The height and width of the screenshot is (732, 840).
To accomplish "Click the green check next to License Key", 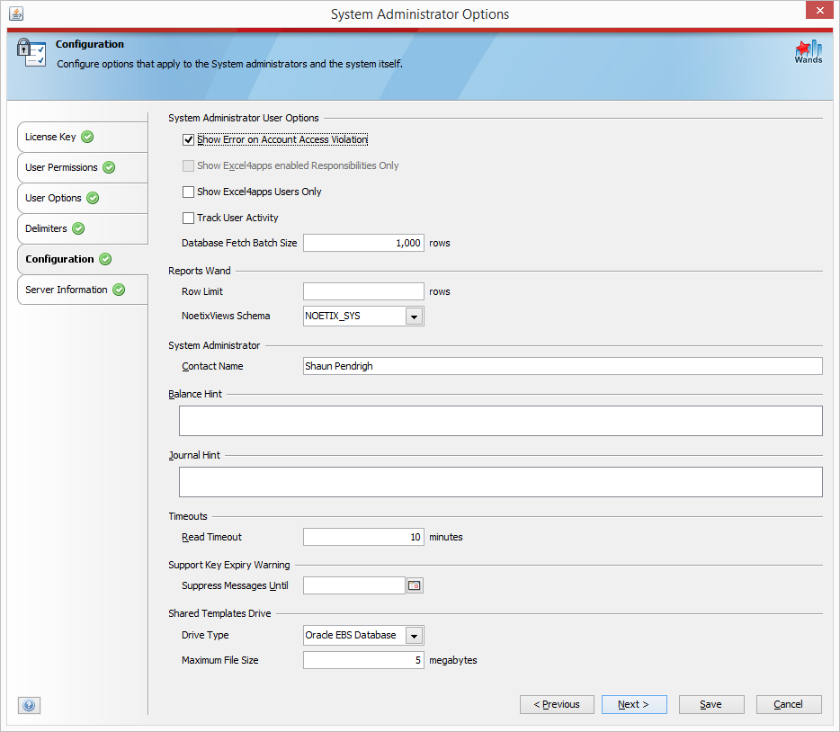I will coord(87,137).
